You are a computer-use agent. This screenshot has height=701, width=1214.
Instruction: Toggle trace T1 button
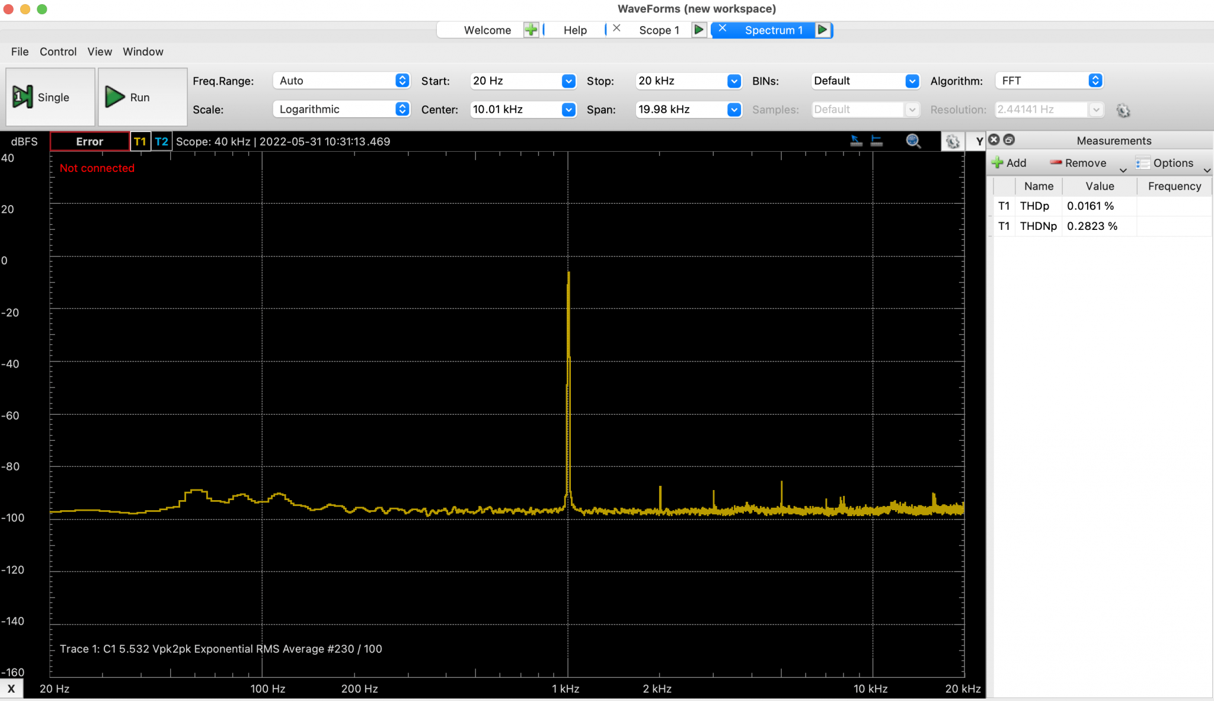pyautogui.click(x=140, y=142)
